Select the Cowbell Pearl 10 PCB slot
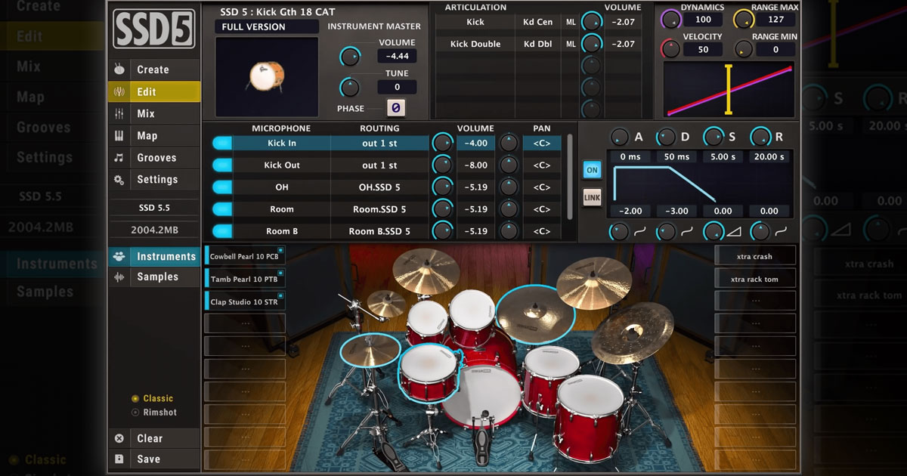 click(244, 256)
